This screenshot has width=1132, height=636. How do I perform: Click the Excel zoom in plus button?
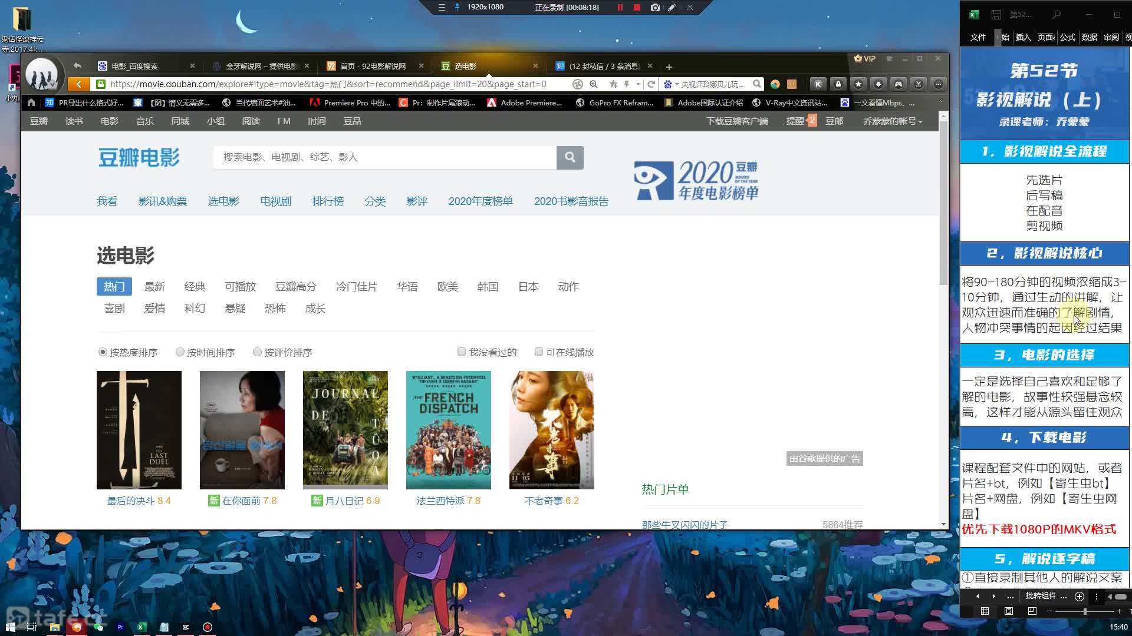[x=1119, y=611]
